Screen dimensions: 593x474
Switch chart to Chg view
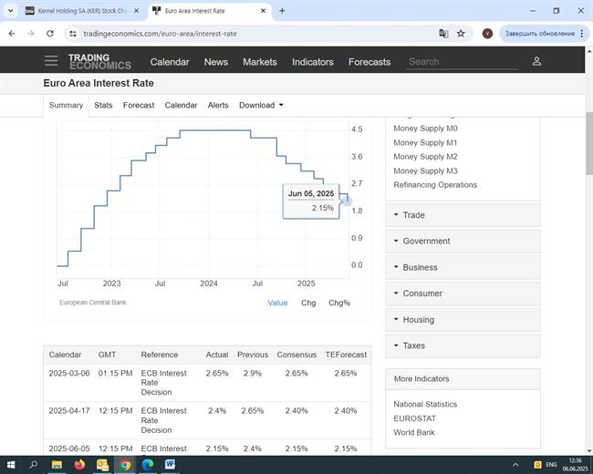point(308,303)
